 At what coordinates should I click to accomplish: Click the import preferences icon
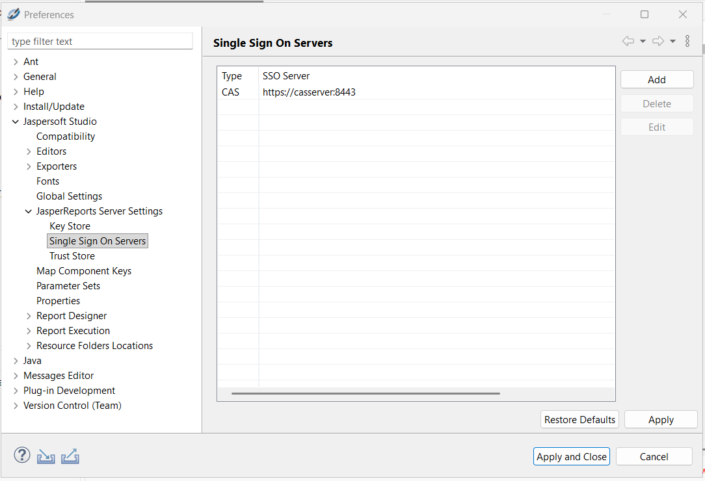[46, 456]
